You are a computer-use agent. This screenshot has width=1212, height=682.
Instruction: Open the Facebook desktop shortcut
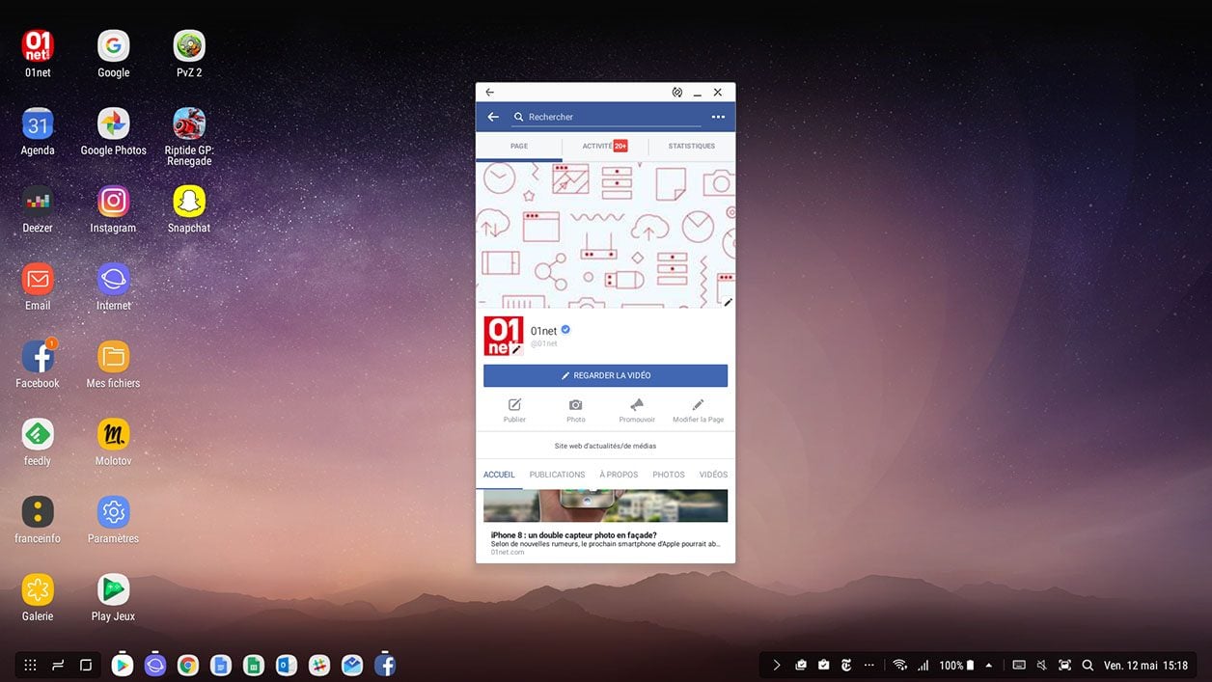tap(38, 357)
